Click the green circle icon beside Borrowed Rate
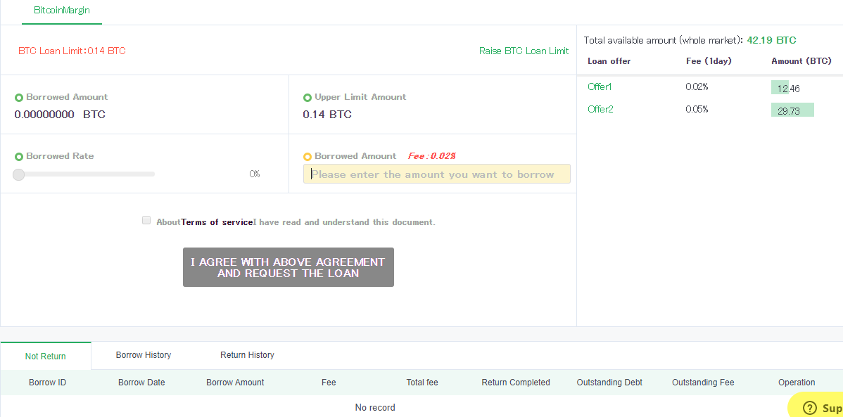This screenshot has height=417, width=843. point(19,157)
